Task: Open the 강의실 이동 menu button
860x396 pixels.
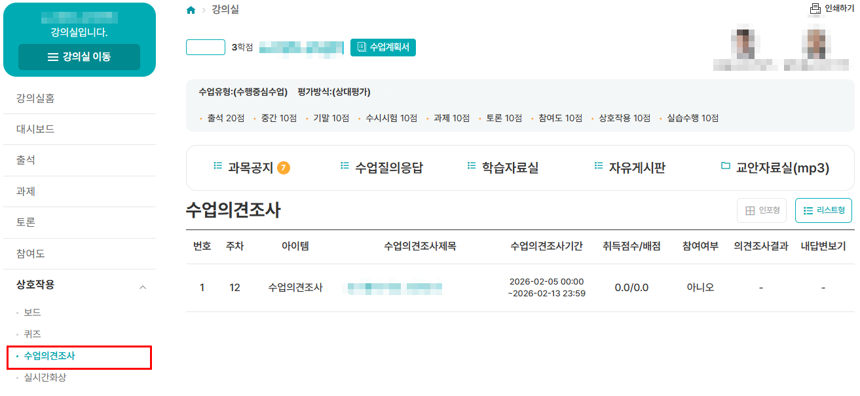Action: [79, 57]
